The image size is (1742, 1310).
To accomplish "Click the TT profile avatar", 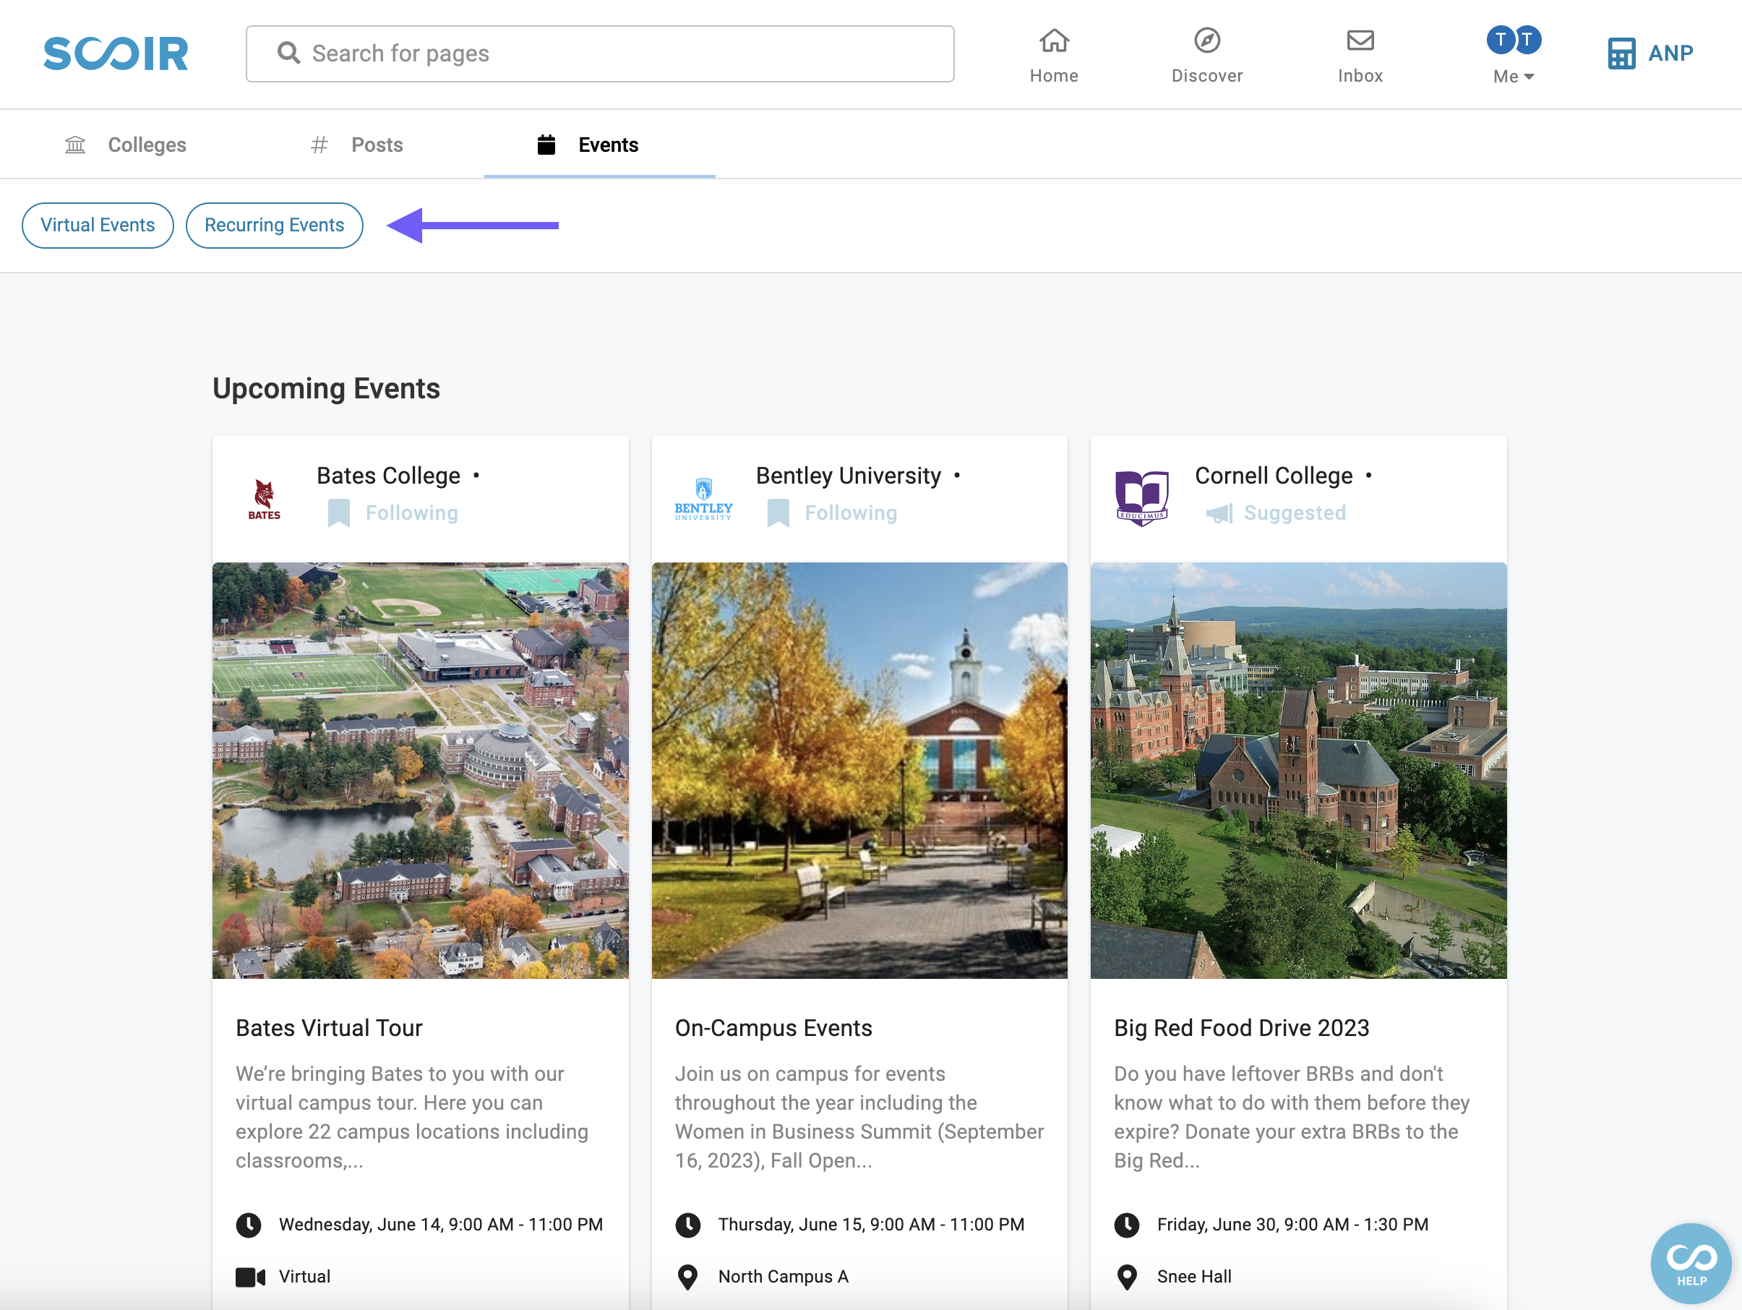I will pos(1513,39).
